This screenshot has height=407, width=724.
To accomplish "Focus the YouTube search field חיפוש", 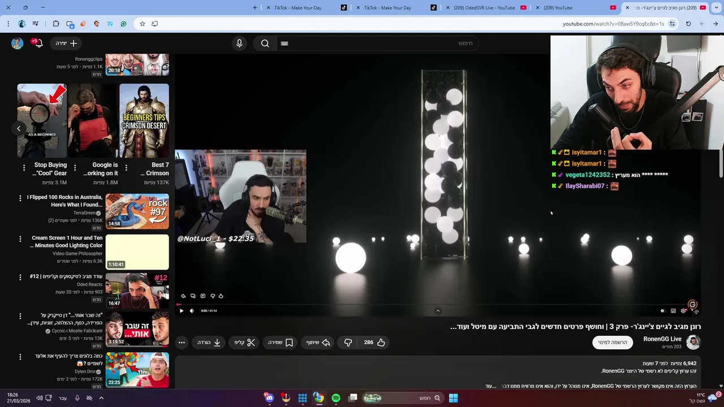I will (378, 44).
